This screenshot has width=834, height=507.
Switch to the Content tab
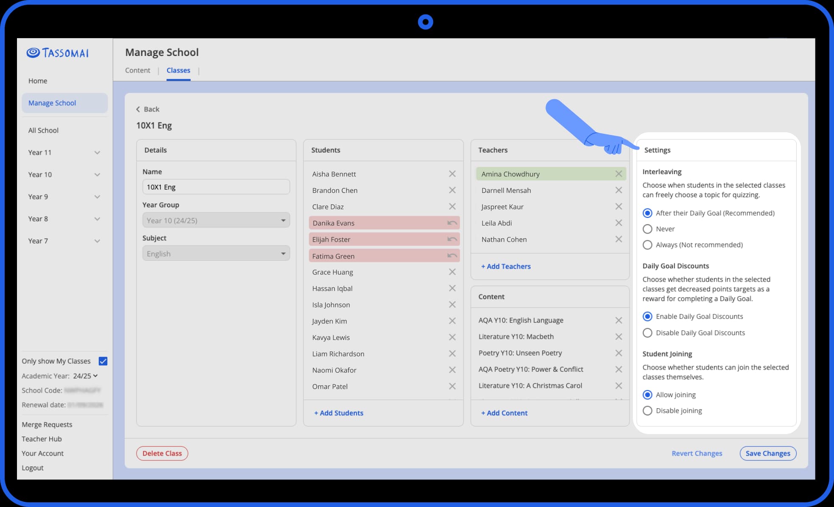(137, 70)
